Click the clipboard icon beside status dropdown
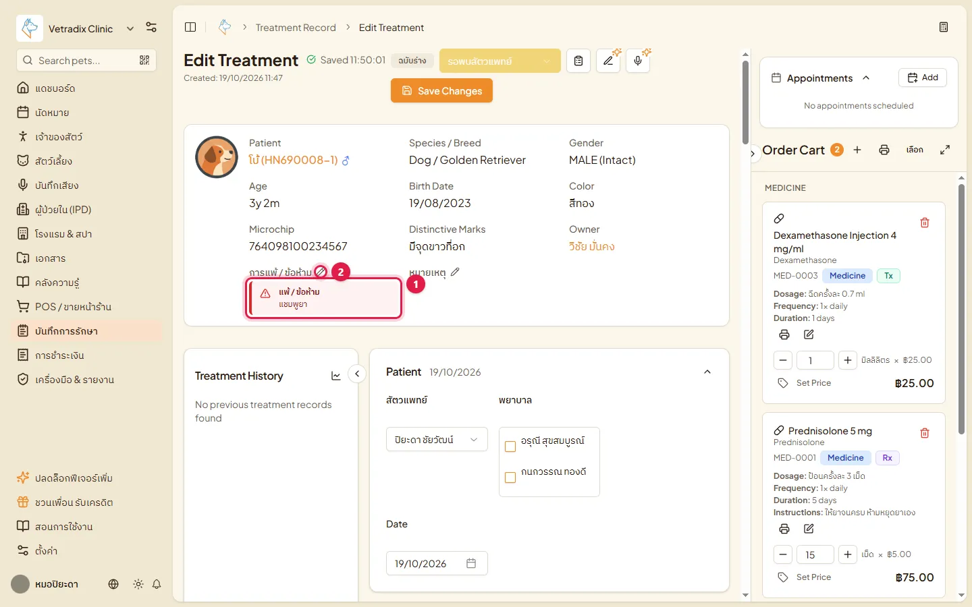The height and width of the screenshot is (607, 972). [x=578, y=61]
